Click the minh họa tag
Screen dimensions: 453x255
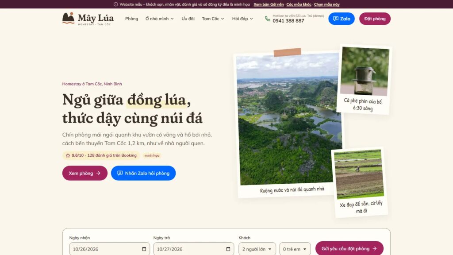[152, 155]
